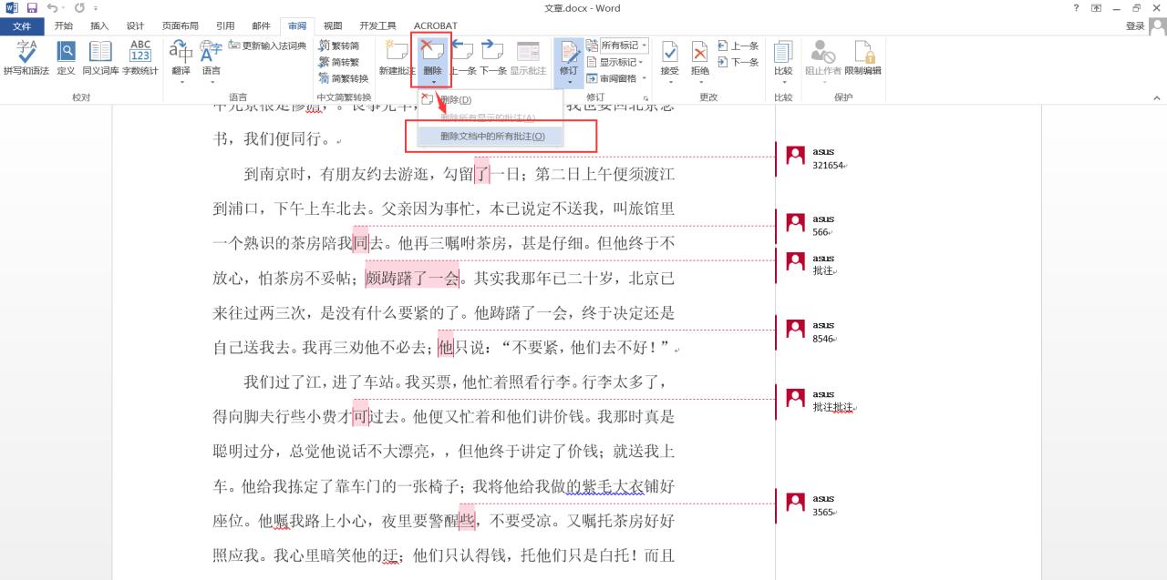Switch to the 开始 tab
The height and width of the screenshot is (580, 1167).
click(x=63, y=26)
